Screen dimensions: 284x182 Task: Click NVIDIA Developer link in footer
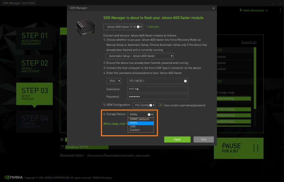pyautogui.click(x=103, y=178)
